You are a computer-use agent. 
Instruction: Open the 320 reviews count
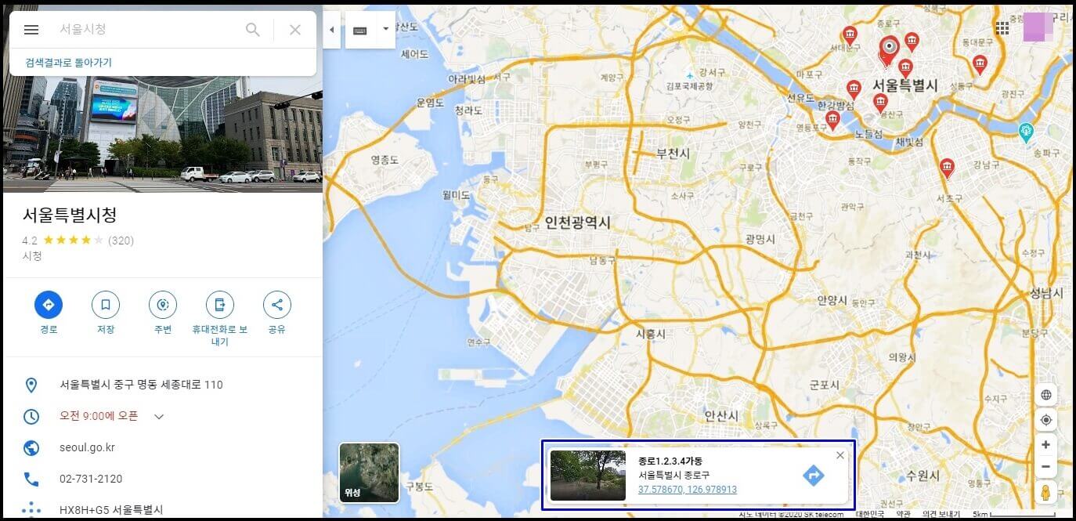(x=121, y=241)
